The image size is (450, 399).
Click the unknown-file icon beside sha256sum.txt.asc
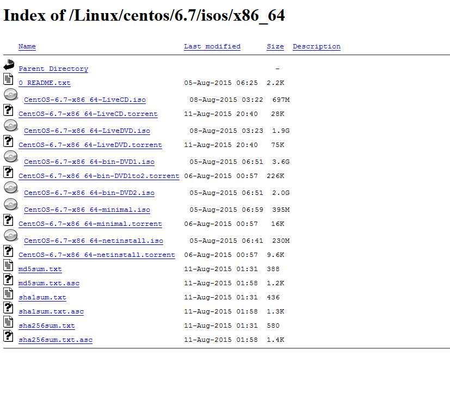(8, 336)
